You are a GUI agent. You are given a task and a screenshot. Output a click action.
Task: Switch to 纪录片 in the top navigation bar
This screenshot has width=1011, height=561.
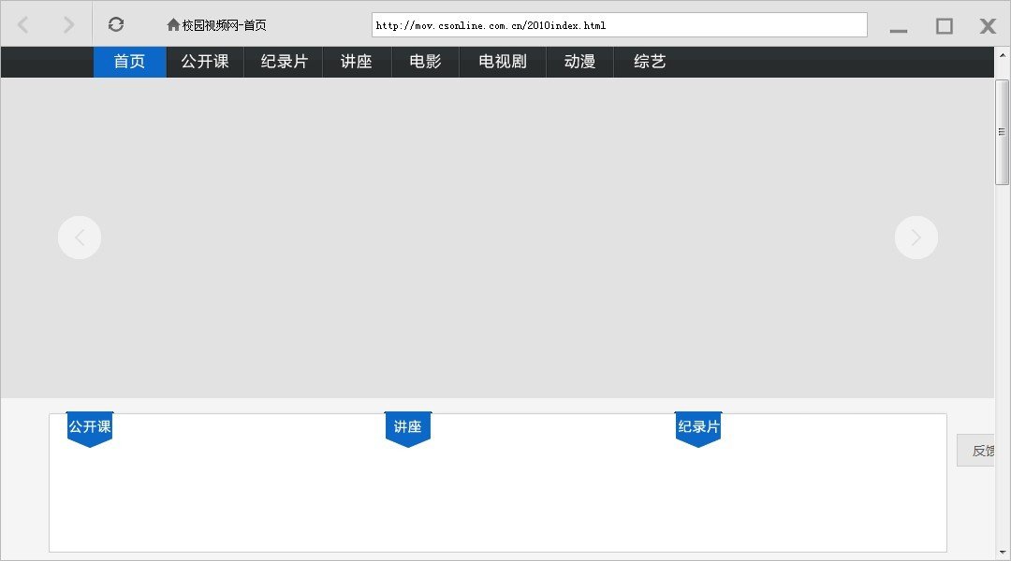284,63
